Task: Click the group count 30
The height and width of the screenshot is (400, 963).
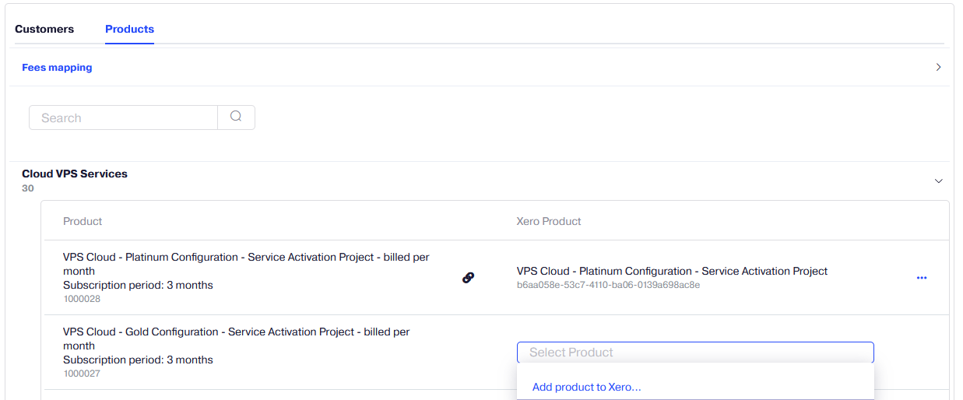Action: click(28, 188)
